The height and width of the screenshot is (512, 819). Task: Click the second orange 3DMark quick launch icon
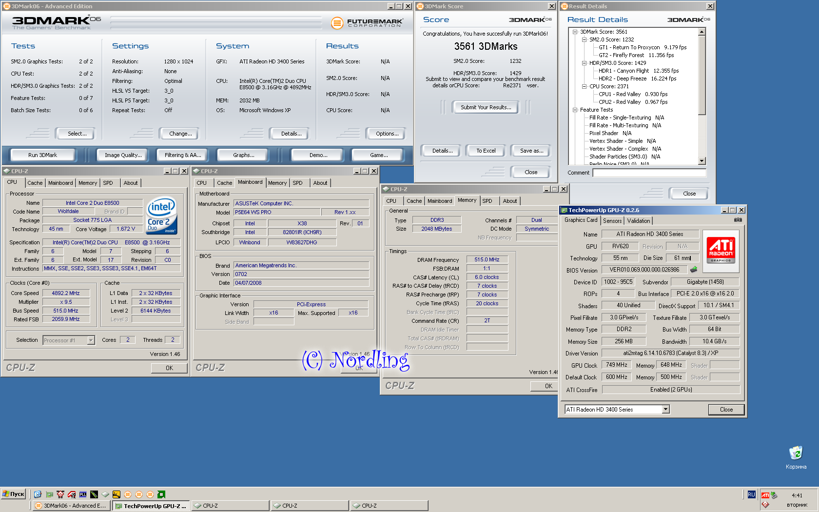(139, 494)
